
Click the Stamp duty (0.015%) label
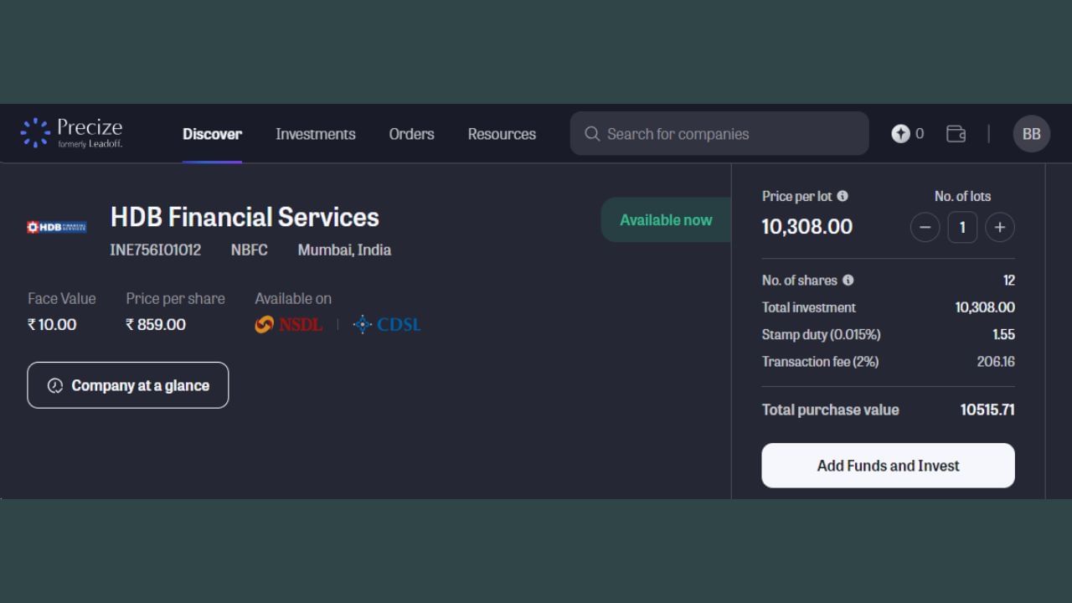tap(821, 335)
